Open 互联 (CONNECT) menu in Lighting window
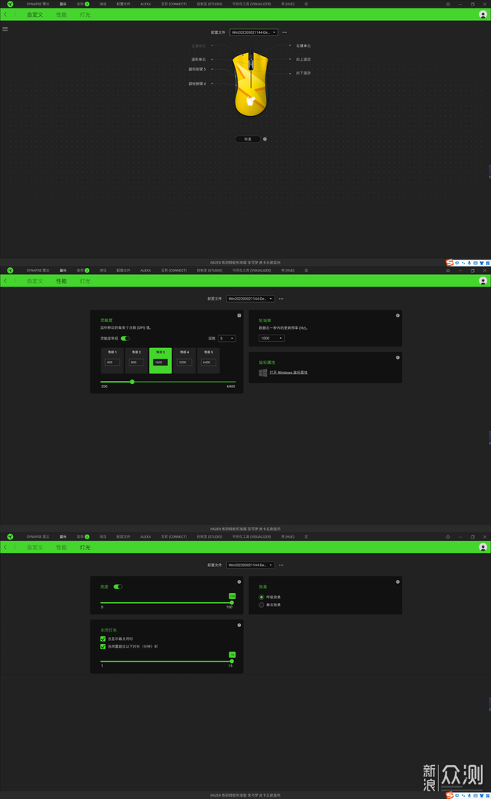The image size is (491, 799). tap(174, 536)
